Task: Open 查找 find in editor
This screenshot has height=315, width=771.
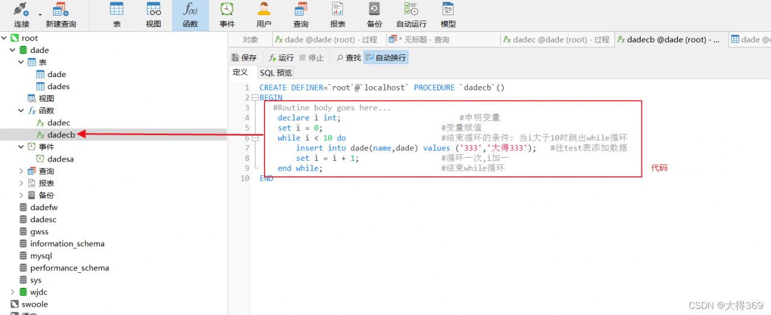Action: coord(348,58)
